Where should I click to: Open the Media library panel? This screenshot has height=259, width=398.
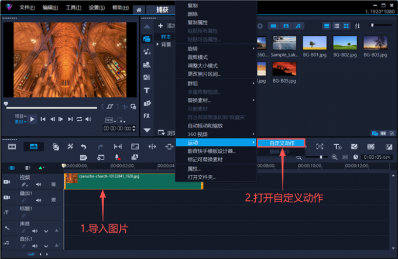pyautogui.click(x=147, y=39)
